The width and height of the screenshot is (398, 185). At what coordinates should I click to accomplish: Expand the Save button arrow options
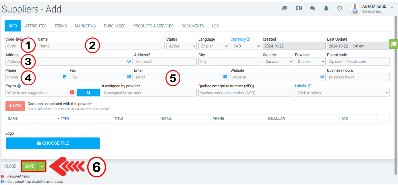pos(42,166)
